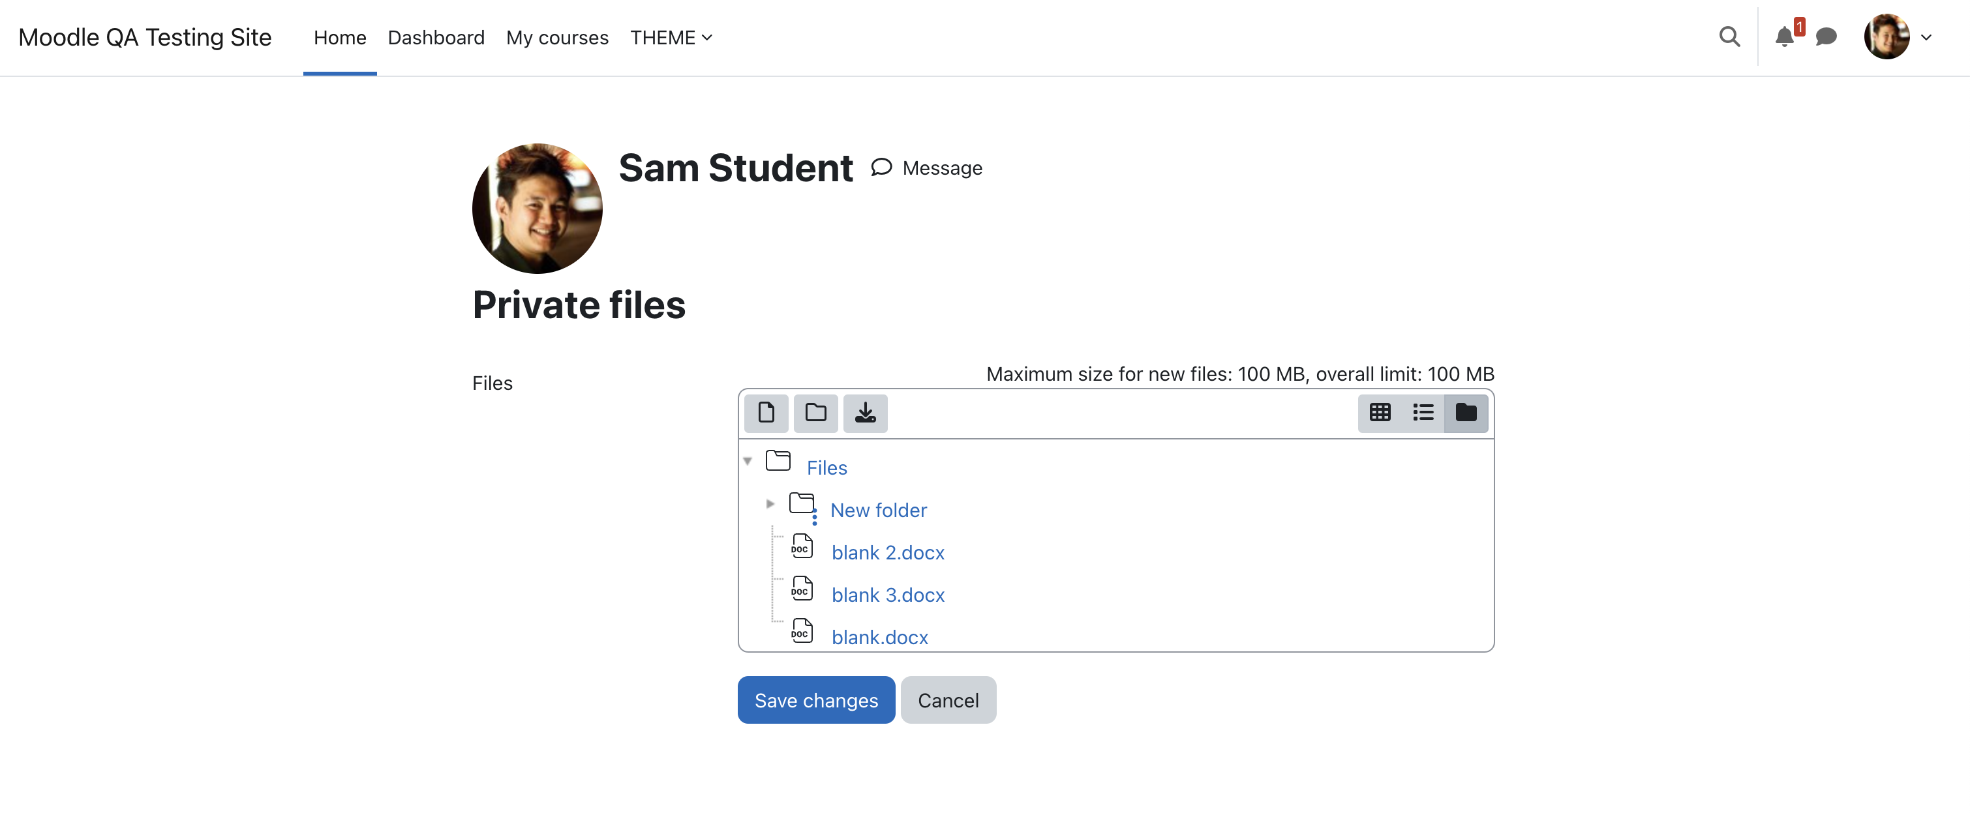
Task: Click Save changes button
Action: coord(816,700)
